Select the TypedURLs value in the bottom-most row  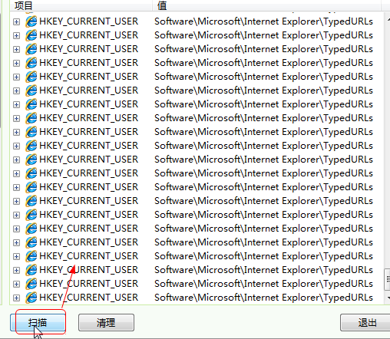click(263, 298)
